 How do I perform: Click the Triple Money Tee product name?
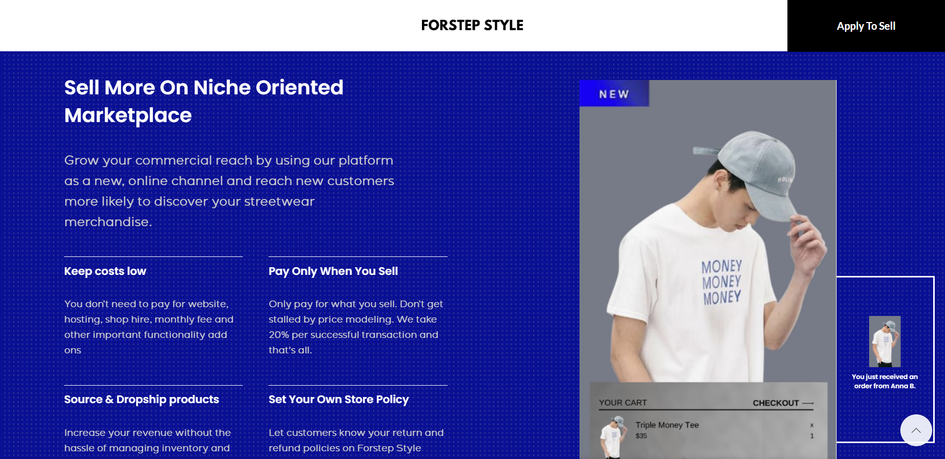(667, 425)
